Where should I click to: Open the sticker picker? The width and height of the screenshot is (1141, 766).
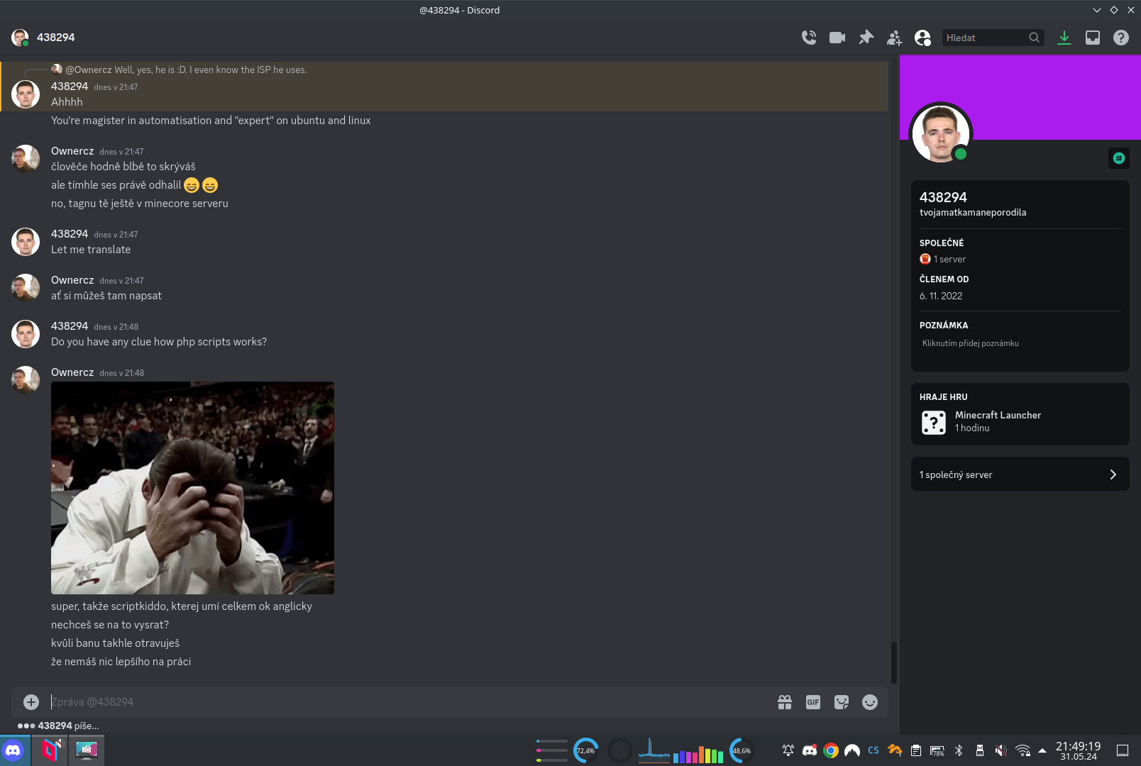click(842, 702)
